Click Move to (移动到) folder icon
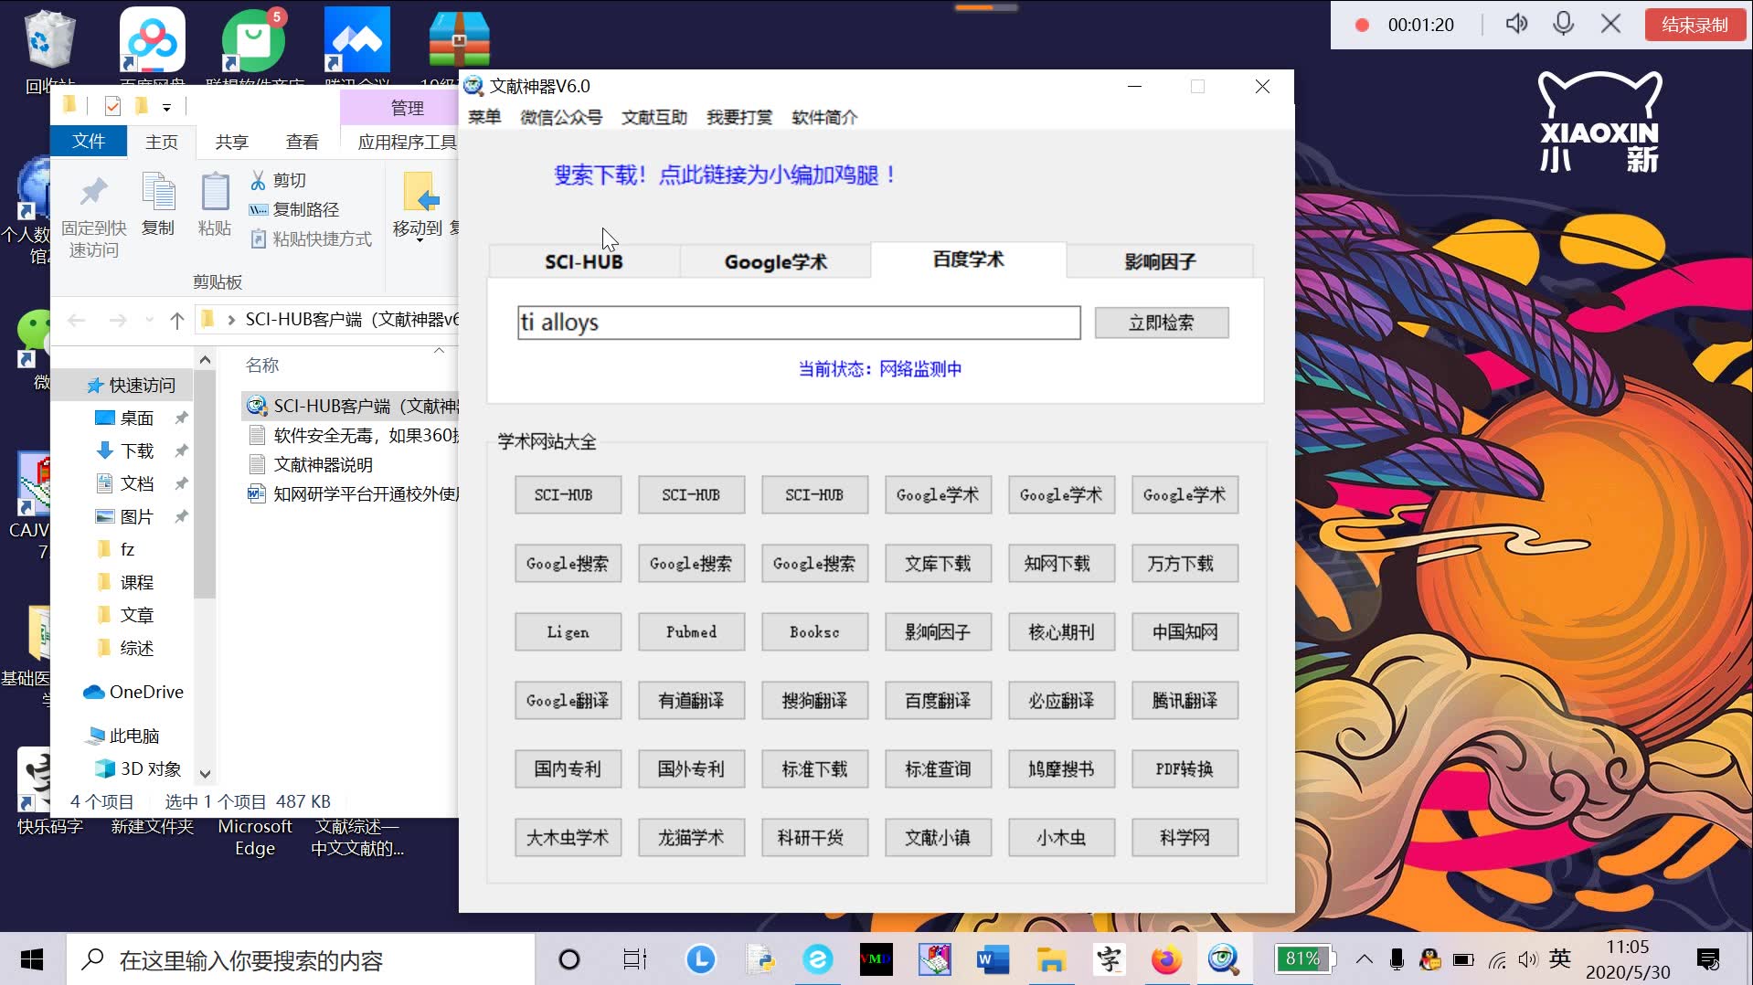1753x985 pixels. click(x=420, y=193)
